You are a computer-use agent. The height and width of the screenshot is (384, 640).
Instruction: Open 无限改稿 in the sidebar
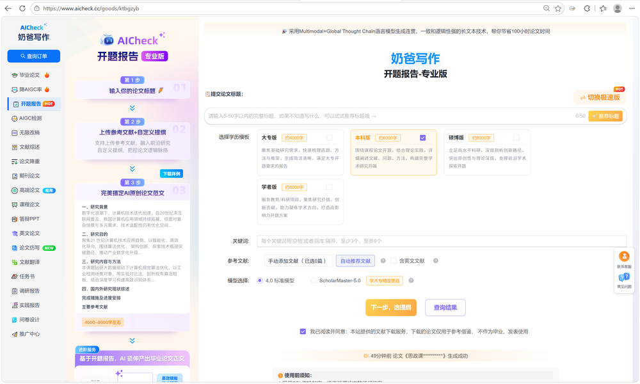click(x=26, y=132)
